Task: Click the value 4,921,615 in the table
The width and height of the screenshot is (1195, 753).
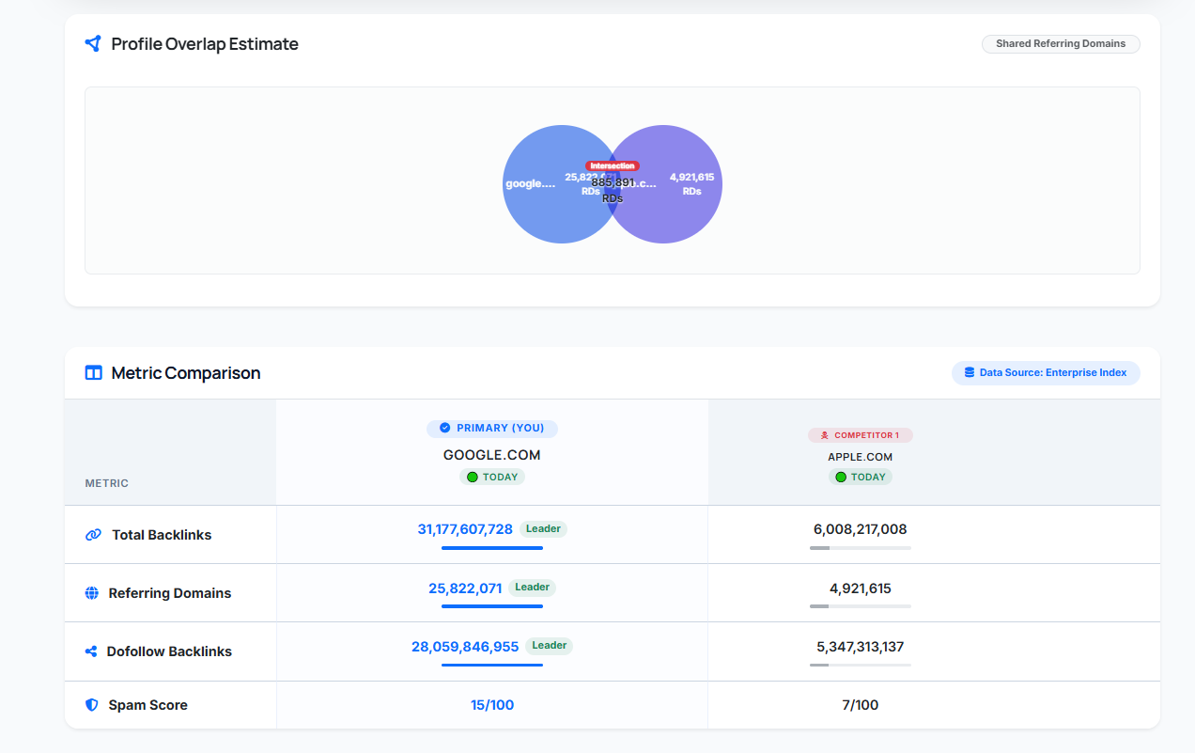Action: (861, 588)
